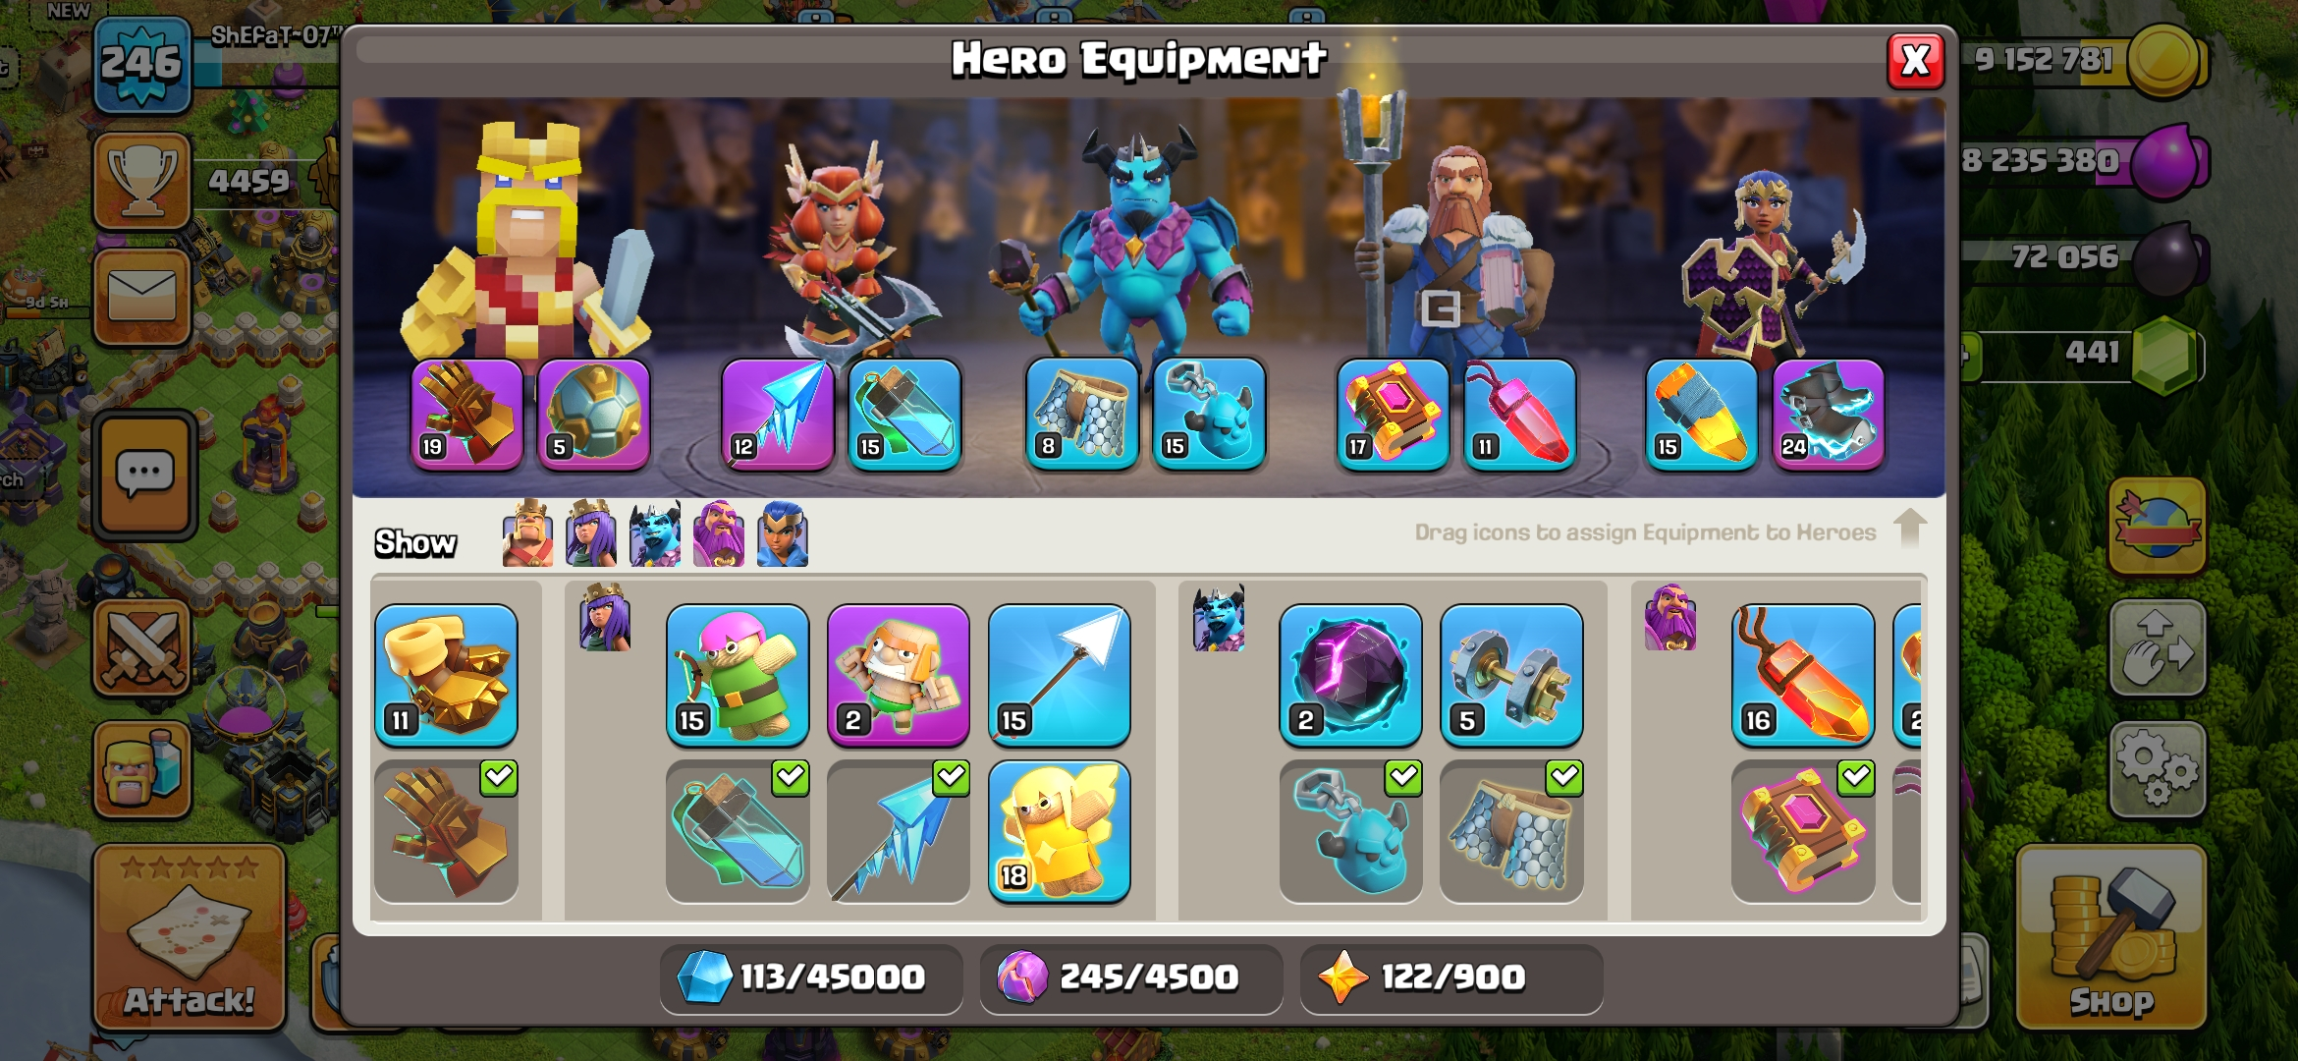
Task: Toggle the checked Eternal Tome book equipment
Action: (x=1803, y=831)
